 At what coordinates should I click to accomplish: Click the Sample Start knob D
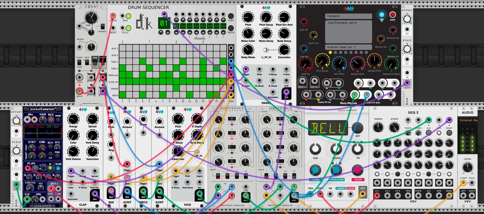tap(357, 64)
